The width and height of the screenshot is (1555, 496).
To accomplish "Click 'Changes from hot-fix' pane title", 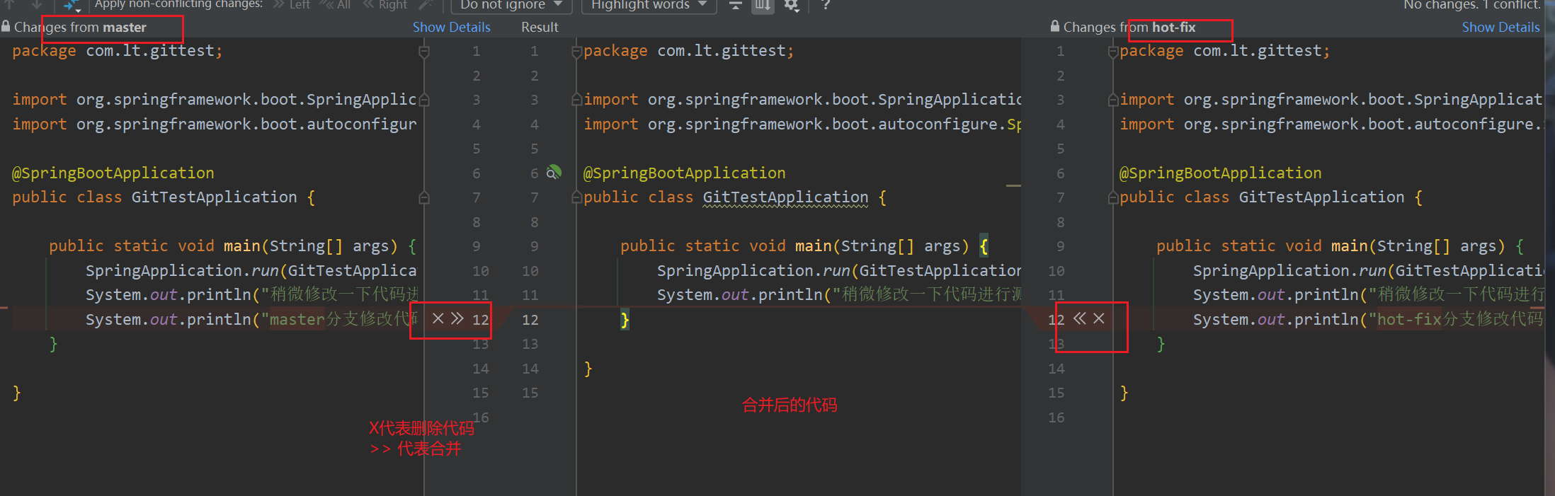I will point(1129,27).
